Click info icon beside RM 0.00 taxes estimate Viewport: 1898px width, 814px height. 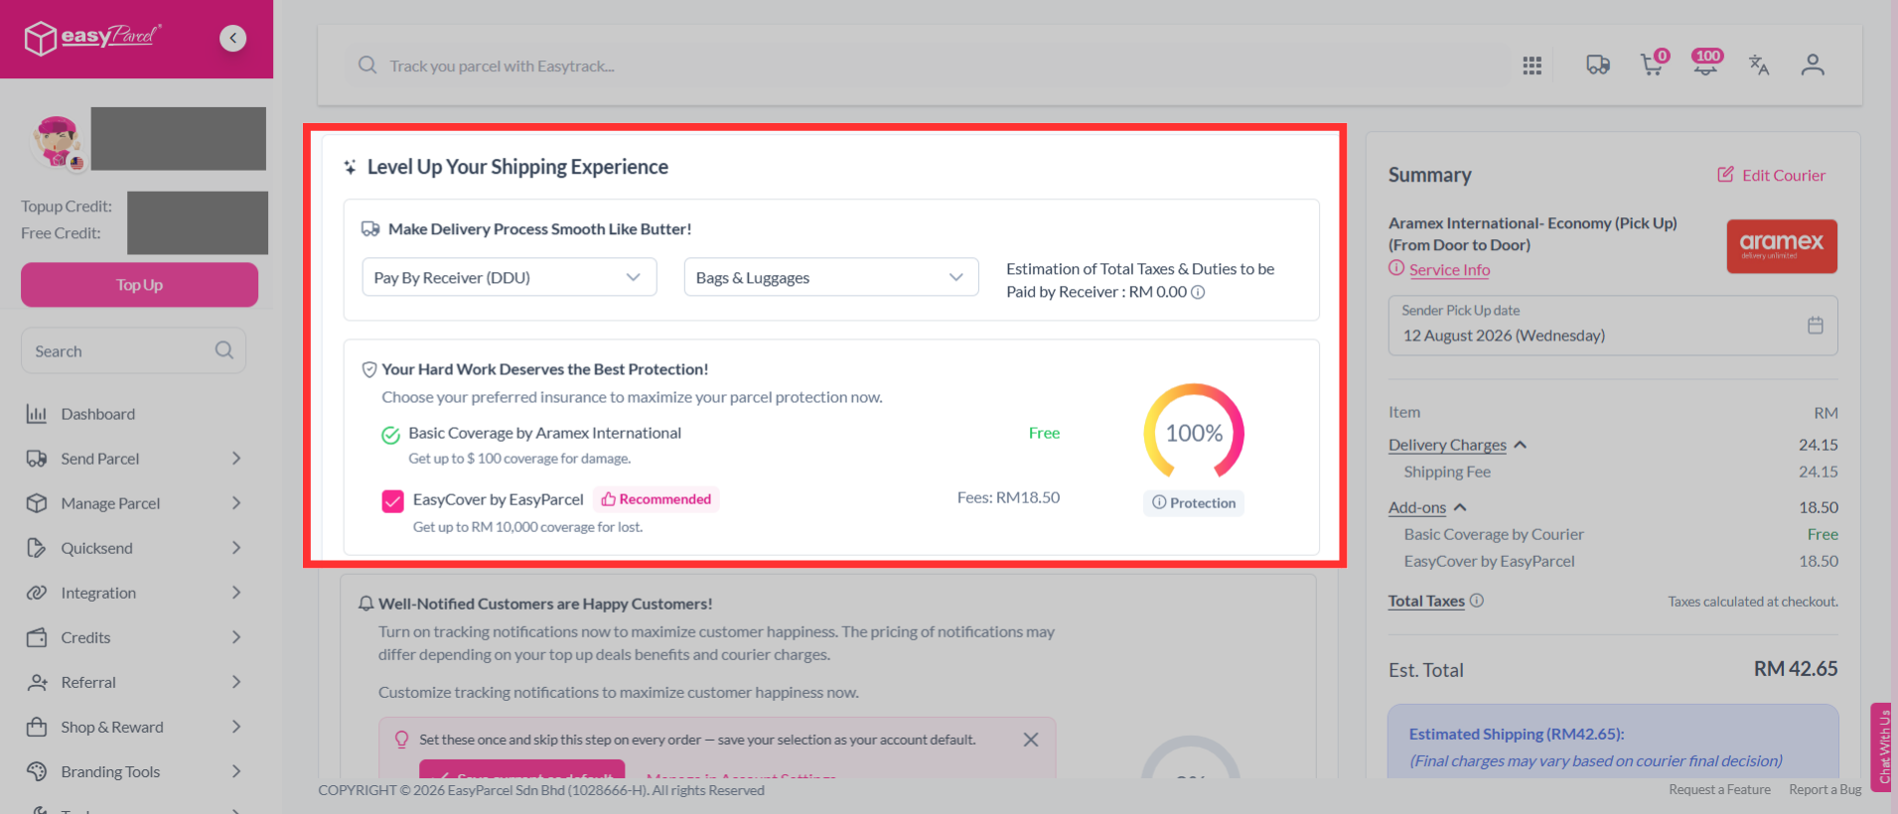[x=1198, y=292]
